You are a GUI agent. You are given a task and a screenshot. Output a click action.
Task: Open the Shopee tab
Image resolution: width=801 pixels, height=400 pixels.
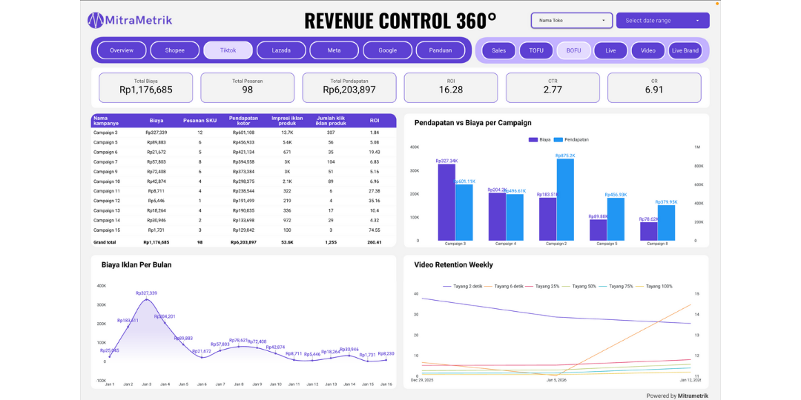click(175, 50)
